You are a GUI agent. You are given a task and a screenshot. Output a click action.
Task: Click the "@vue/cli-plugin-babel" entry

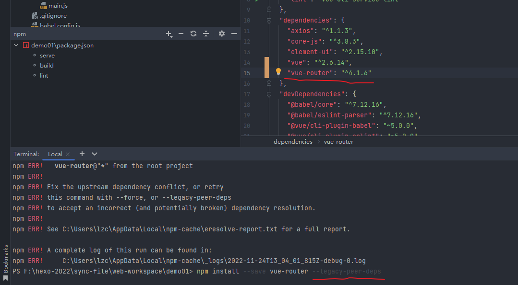[x=331, y=126]
